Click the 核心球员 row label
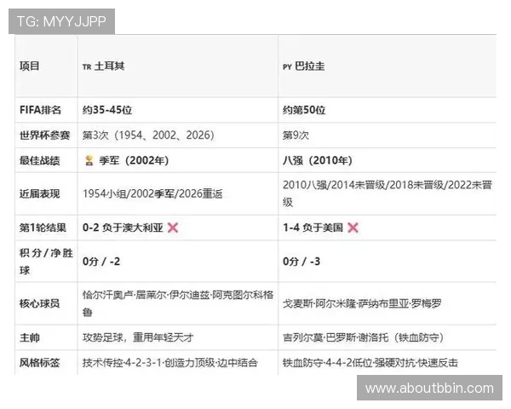This screenshot has height=409, width=511. click(39, 303)
